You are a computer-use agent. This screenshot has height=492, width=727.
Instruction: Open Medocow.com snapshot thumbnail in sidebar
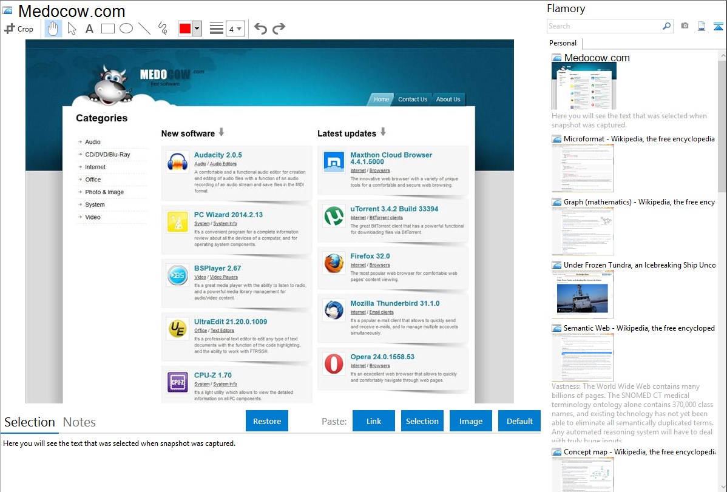584,86
